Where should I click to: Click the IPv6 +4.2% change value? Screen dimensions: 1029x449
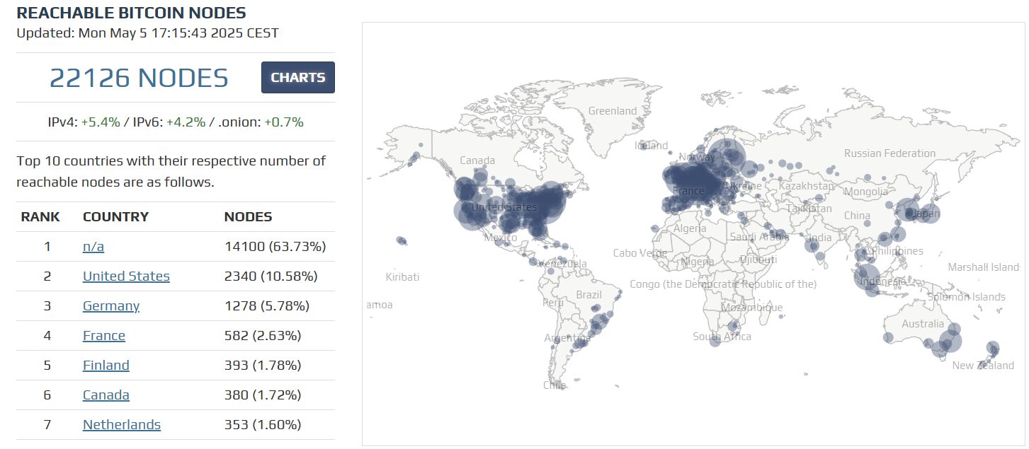coord(186,122)
